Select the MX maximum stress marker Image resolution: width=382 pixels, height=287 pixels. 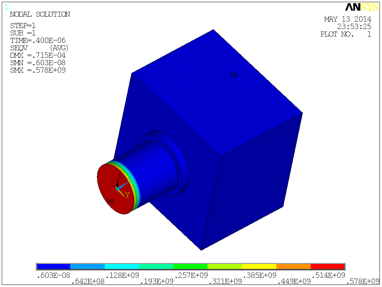coord(111,201)
